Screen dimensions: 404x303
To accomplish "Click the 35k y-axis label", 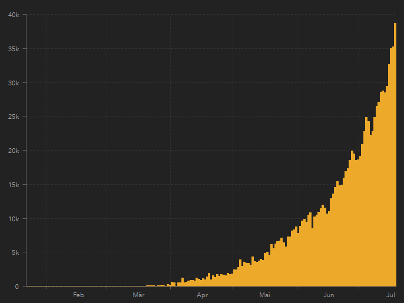I will [14, 49].
